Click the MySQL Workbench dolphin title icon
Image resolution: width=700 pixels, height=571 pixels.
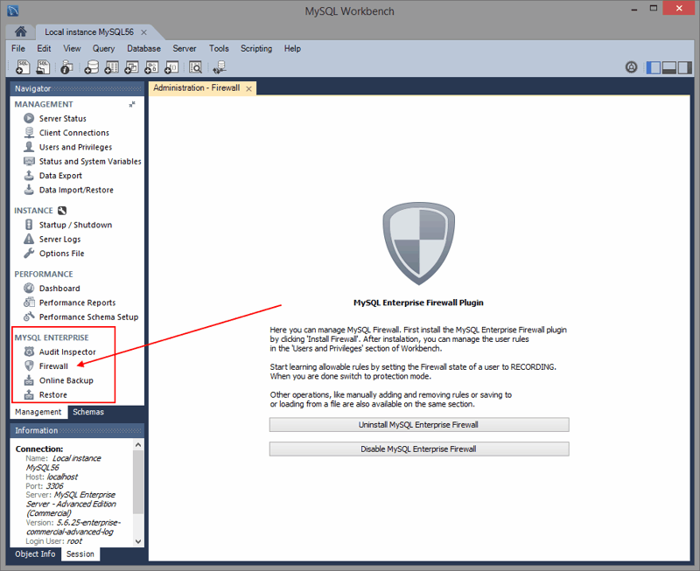[12, 10]
